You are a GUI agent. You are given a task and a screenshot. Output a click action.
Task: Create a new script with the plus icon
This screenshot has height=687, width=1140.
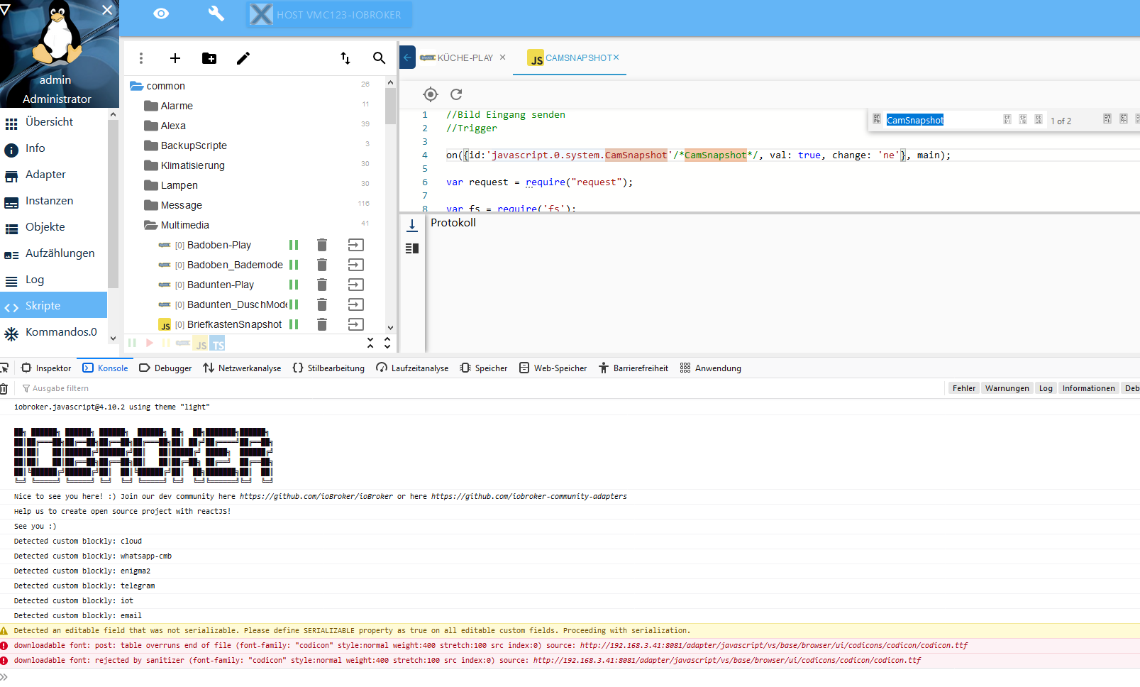(x=175, y=58)
